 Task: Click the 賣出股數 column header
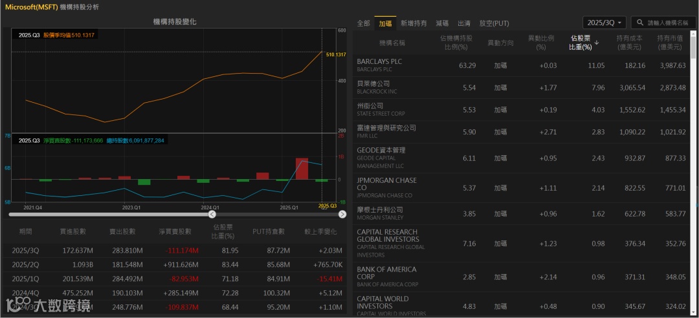[122, 231]
